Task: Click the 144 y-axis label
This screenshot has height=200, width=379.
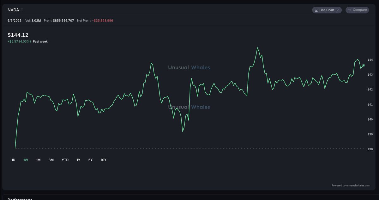Action: (x=370, y=60)
